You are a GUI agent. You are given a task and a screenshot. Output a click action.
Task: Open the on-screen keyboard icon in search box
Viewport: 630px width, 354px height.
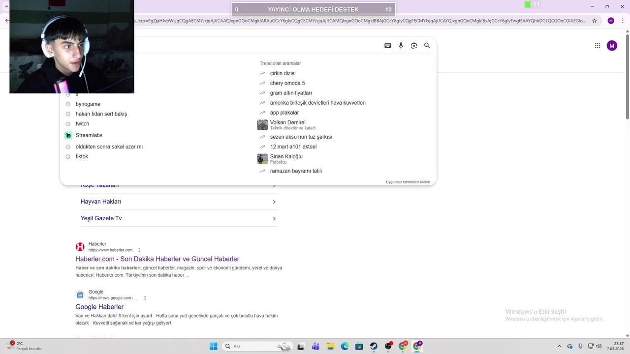click(388, 46)
